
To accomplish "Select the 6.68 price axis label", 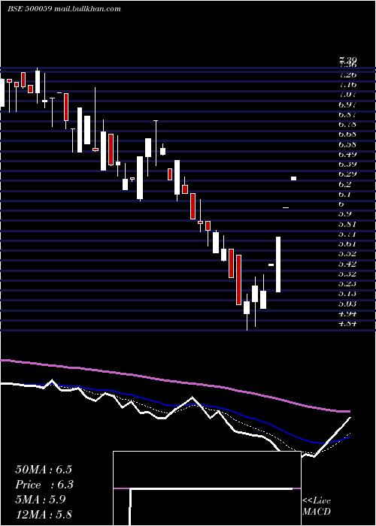I will 347,135.
